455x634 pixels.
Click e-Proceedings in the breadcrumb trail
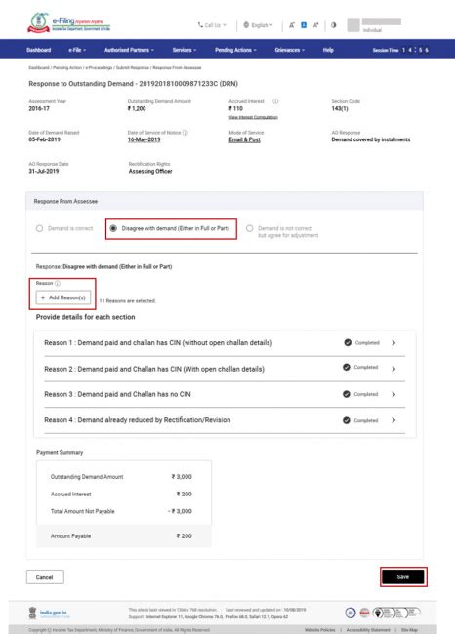click(x=99, y=68)
